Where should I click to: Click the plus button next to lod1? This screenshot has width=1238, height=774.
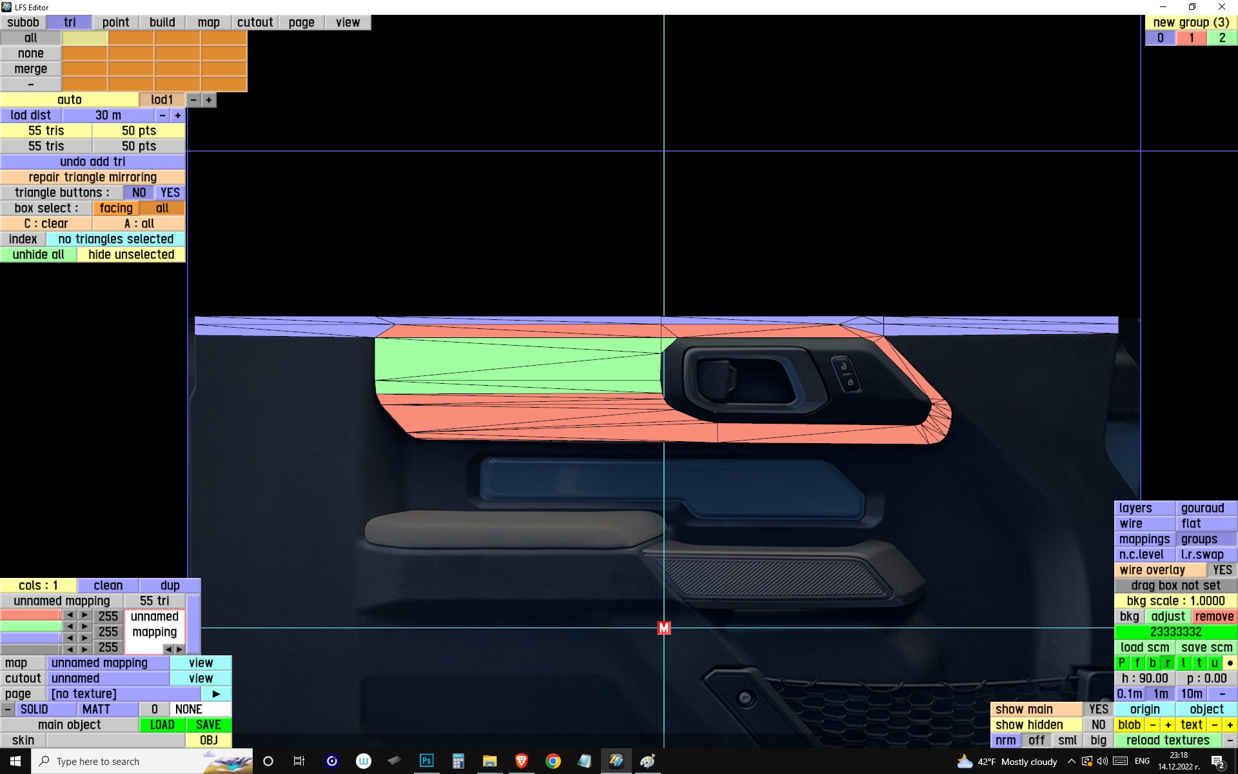(x=208, y=100)
